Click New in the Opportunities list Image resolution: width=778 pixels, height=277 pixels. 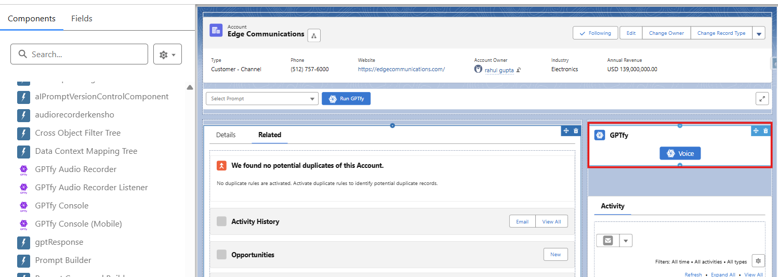[x=556, y=255]
